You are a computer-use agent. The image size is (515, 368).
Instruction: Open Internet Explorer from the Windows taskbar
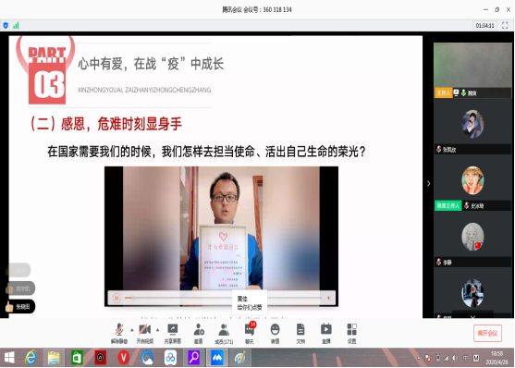pos(31,358)
